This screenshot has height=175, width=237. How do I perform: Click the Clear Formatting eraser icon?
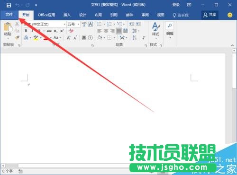click(71, 31)
